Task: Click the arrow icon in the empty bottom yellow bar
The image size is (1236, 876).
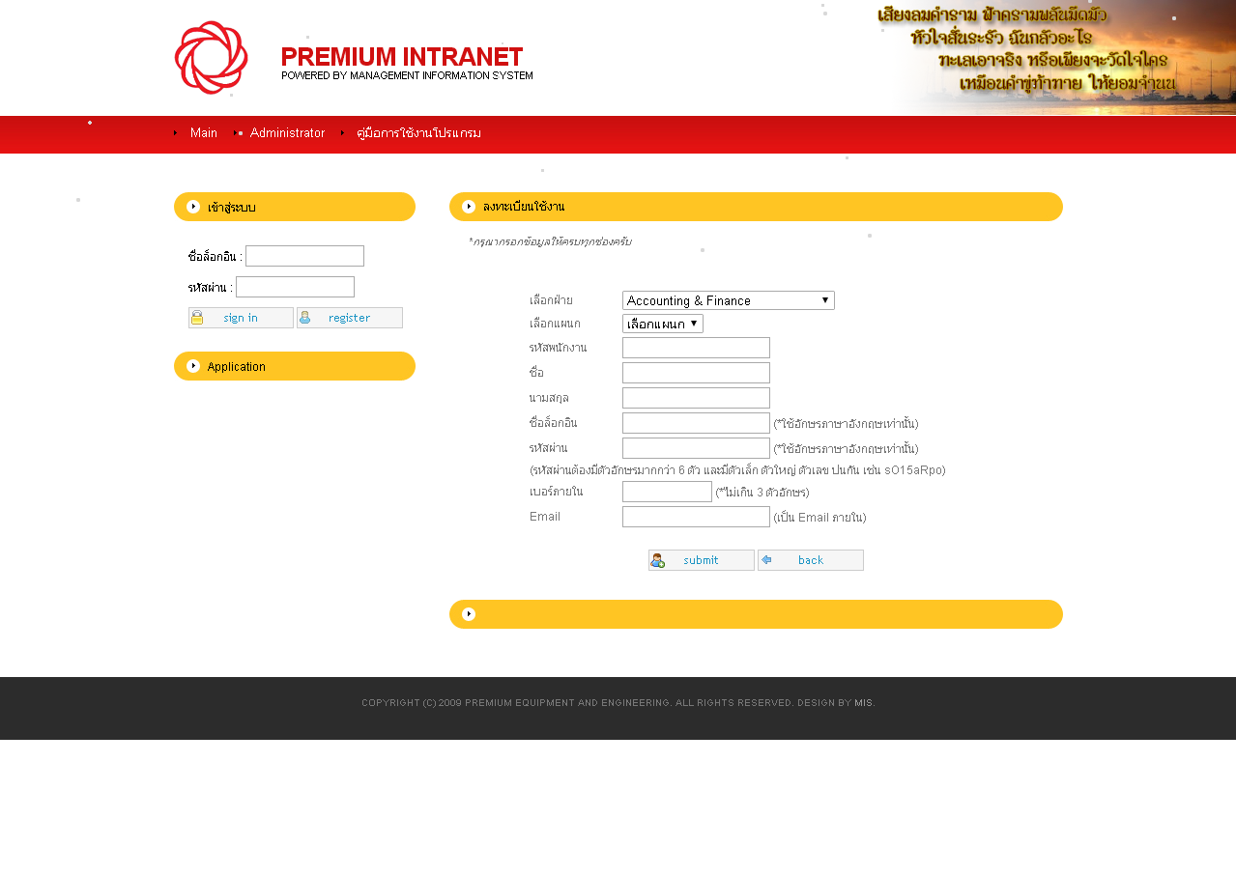Action: pyautogui.click(x=469, y=614)
